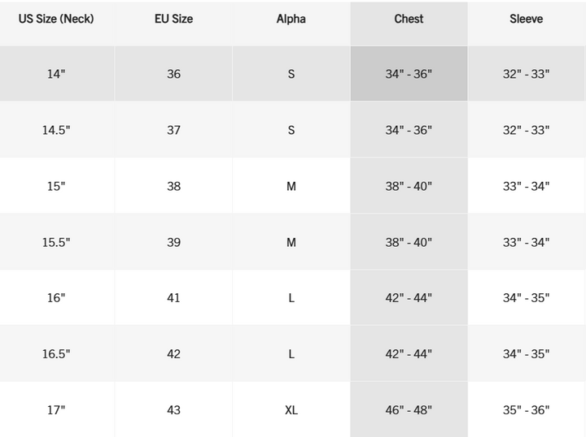Screen dimensions: 586x437
Task: Click the US Size (Neck) column header
Action: [56, 19]
